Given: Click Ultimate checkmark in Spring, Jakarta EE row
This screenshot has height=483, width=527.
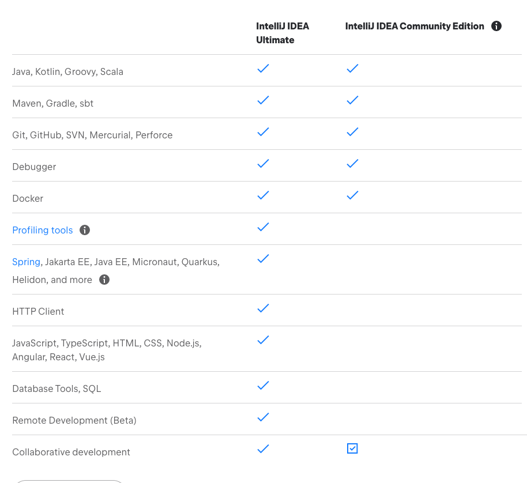Looking at the screenshot, I should 263,259.
